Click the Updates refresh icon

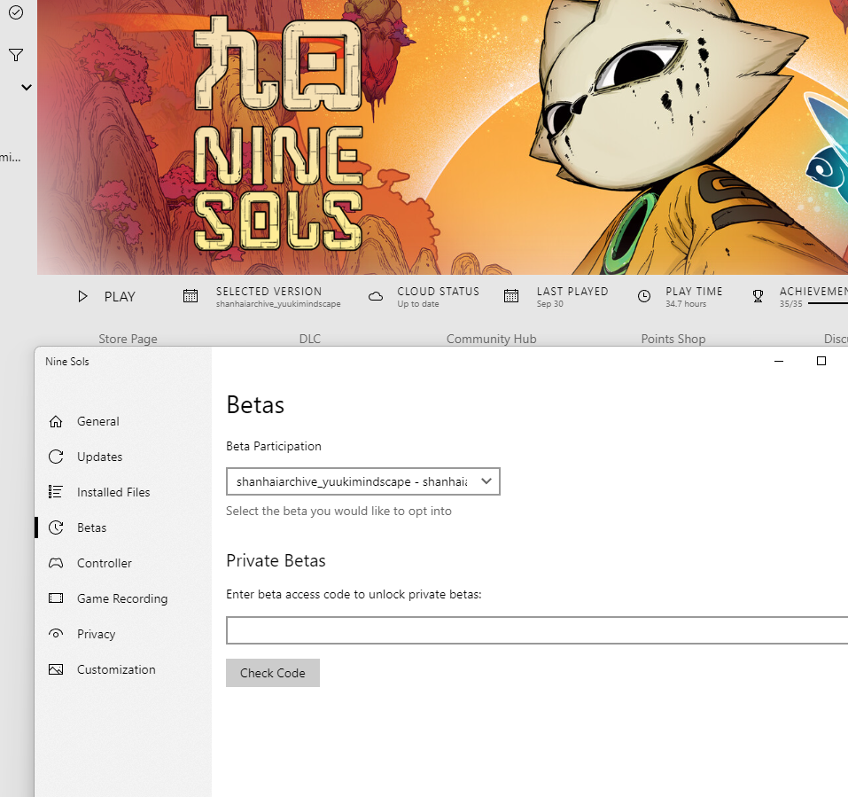(56, 457)
